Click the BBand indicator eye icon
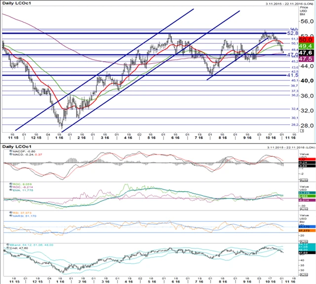Viewport: 316px width, 284px height. pyautogui.click(x=8, y=245)
